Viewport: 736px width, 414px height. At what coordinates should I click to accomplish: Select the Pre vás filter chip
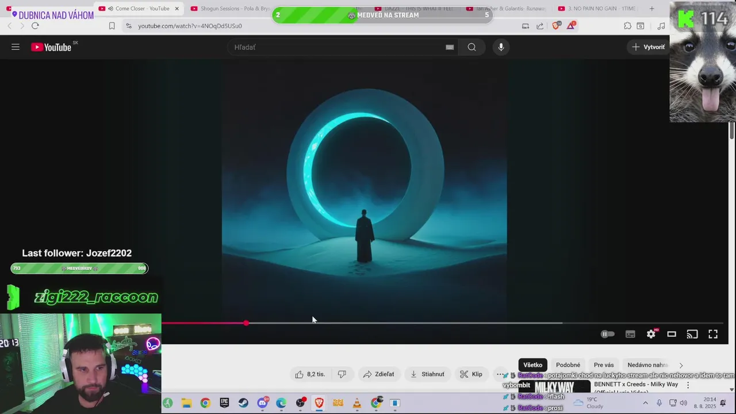click(x=604, y=365)
